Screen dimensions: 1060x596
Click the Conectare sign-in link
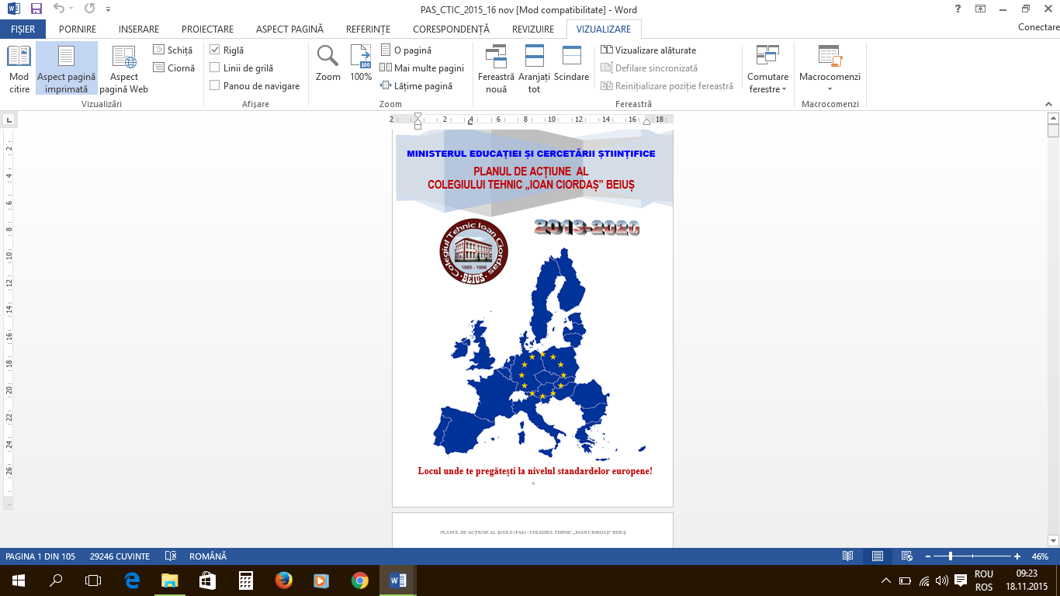(x=1038, y=27)
